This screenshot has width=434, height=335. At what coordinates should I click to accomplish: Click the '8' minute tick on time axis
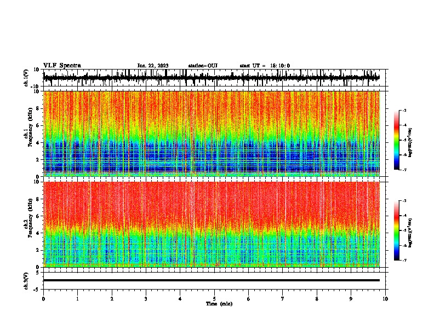pyautogui.click(x=317, y=299)
